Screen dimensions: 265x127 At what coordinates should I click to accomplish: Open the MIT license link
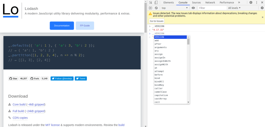click(x=53, y=125)
